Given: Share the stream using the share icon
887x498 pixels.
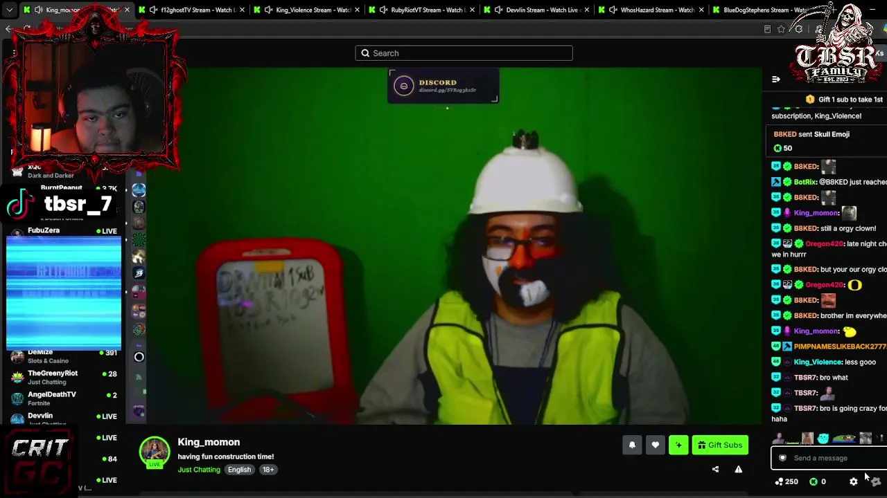Looking at the screenshot, I should point(715,470).
